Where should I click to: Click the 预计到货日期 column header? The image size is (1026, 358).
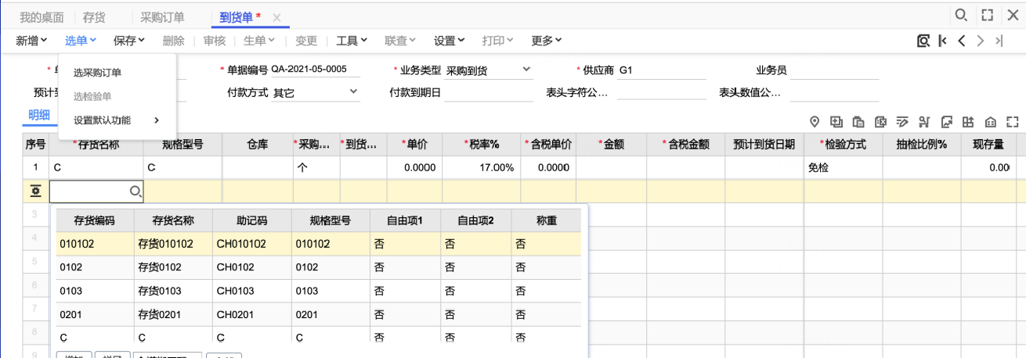pyautogui.click(x=764, y=145)
